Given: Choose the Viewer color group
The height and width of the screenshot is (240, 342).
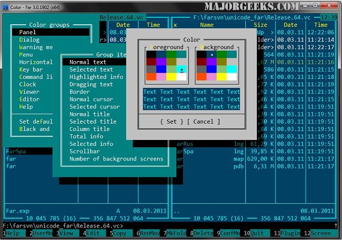Looking at the screenshot, I should (29, 92).
